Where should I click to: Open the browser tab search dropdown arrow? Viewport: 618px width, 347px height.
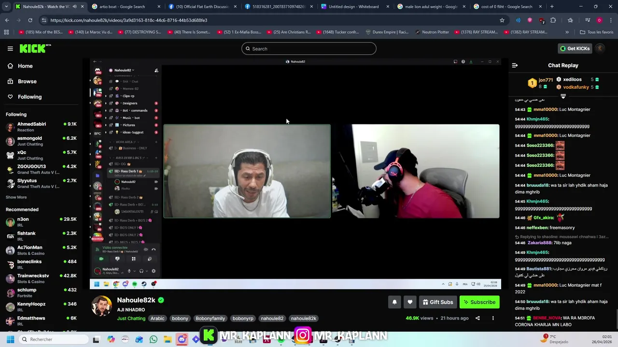tap(7, 7)
